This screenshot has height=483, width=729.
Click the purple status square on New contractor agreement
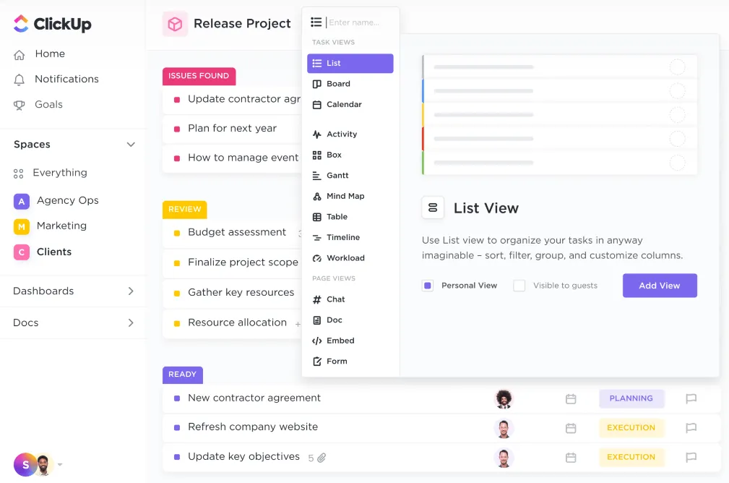[x=177, y=398]
